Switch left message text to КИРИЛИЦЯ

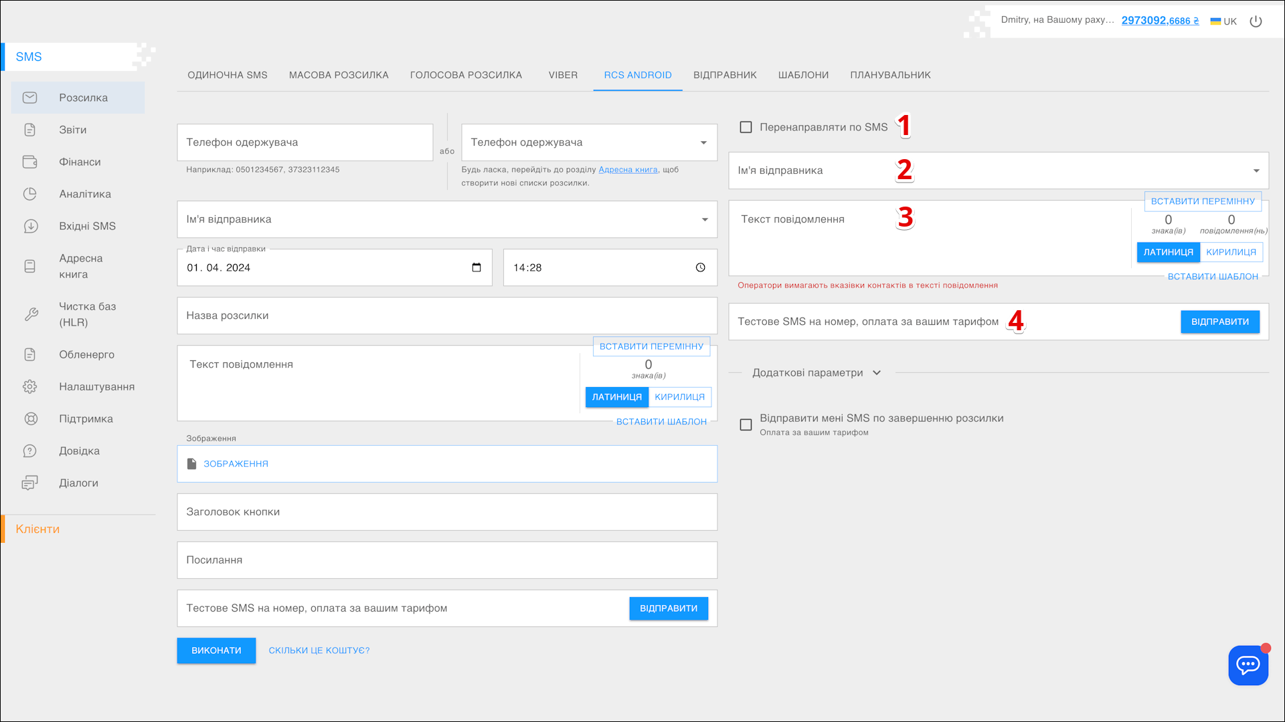click(679, 397)
